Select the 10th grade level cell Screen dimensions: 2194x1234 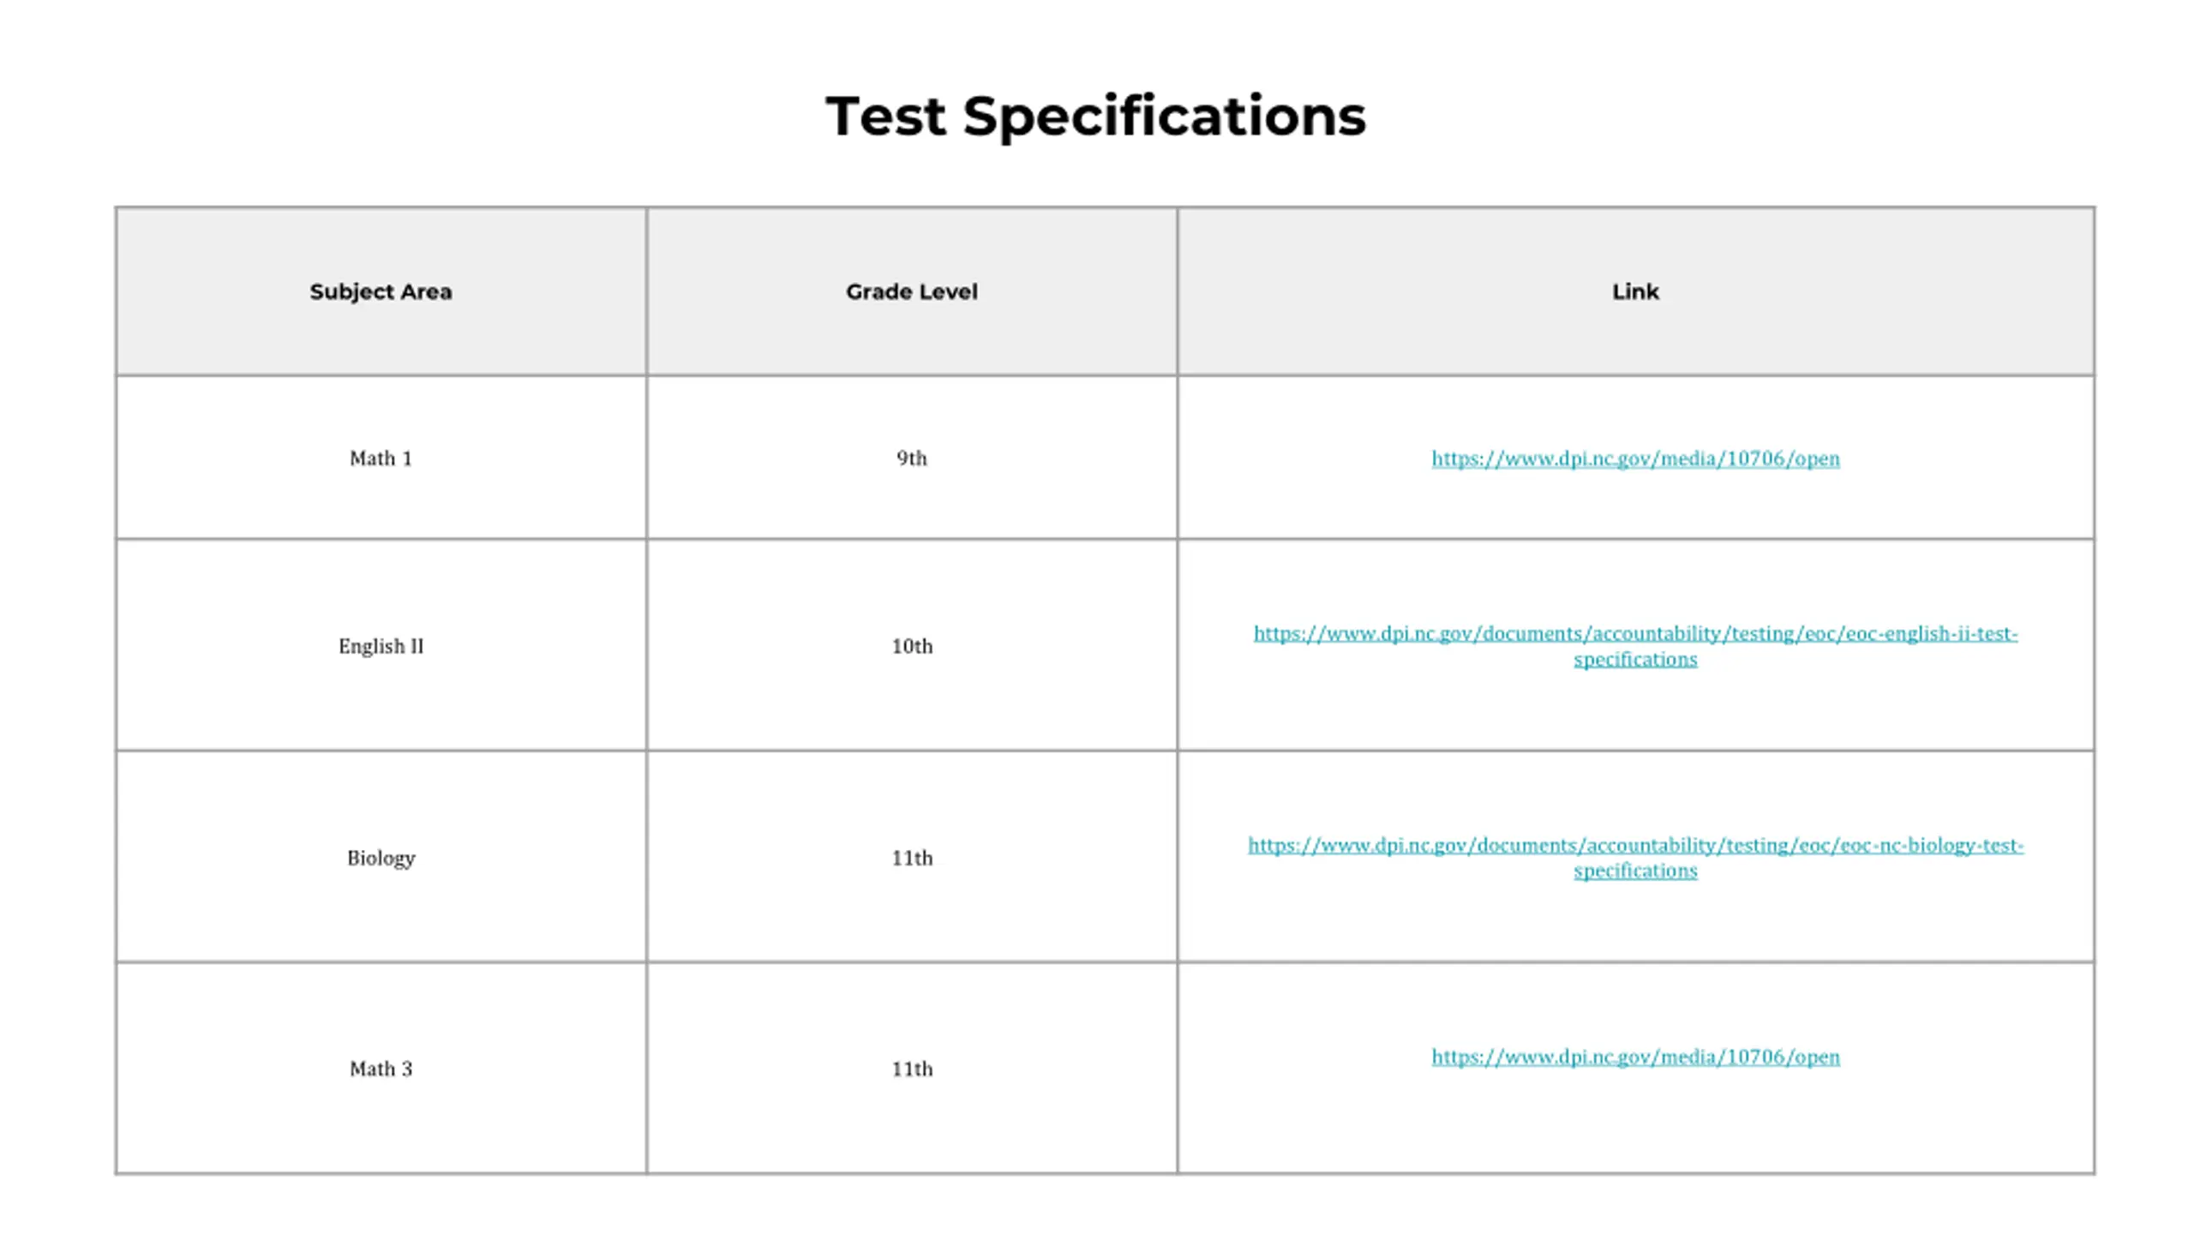[912, 646]
